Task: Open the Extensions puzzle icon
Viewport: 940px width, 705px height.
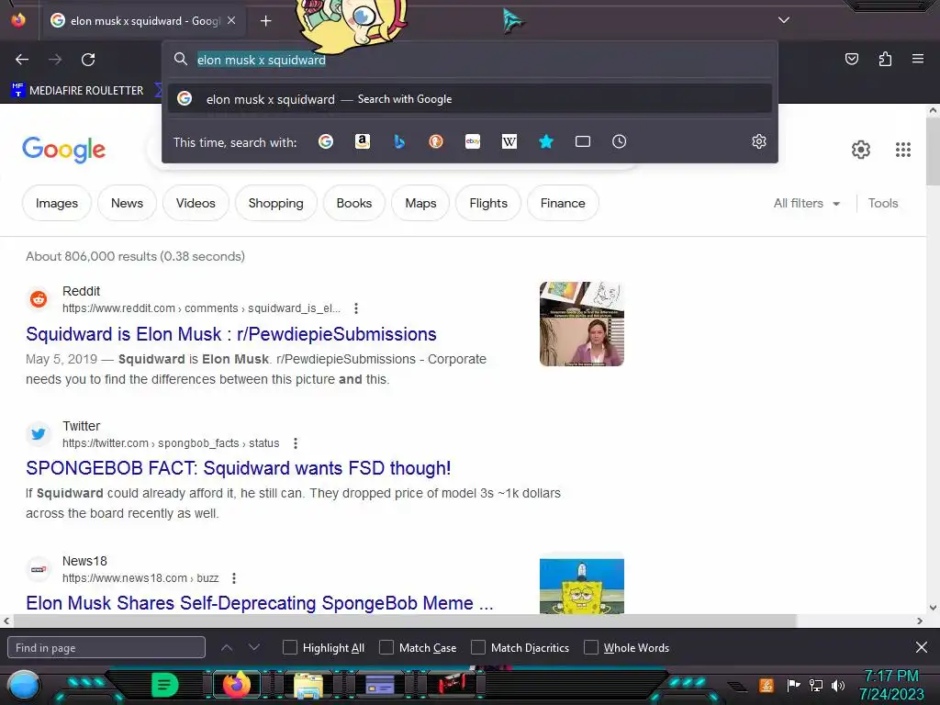Action: [885, 59]
